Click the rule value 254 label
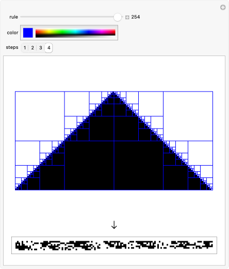Image resolution: width=229 pixels, height=269 pixels. click(x=136, y=17)
